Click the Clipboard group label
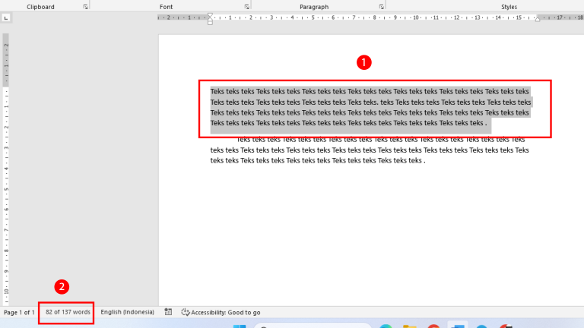584x328 pixels. pos(40,7)
